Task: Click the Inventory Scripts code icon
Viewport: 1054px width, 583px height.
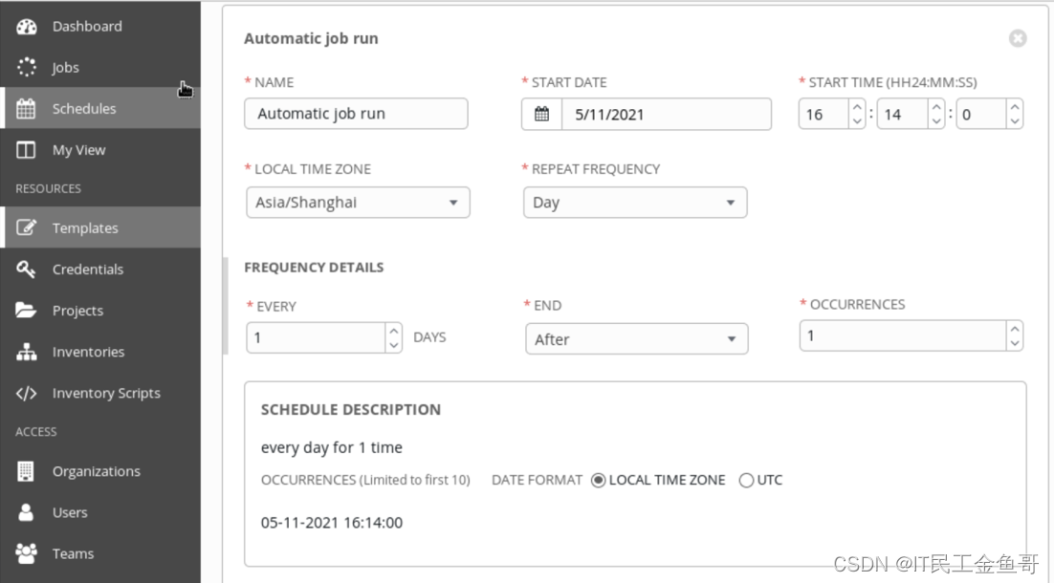Action: [26, 393]
